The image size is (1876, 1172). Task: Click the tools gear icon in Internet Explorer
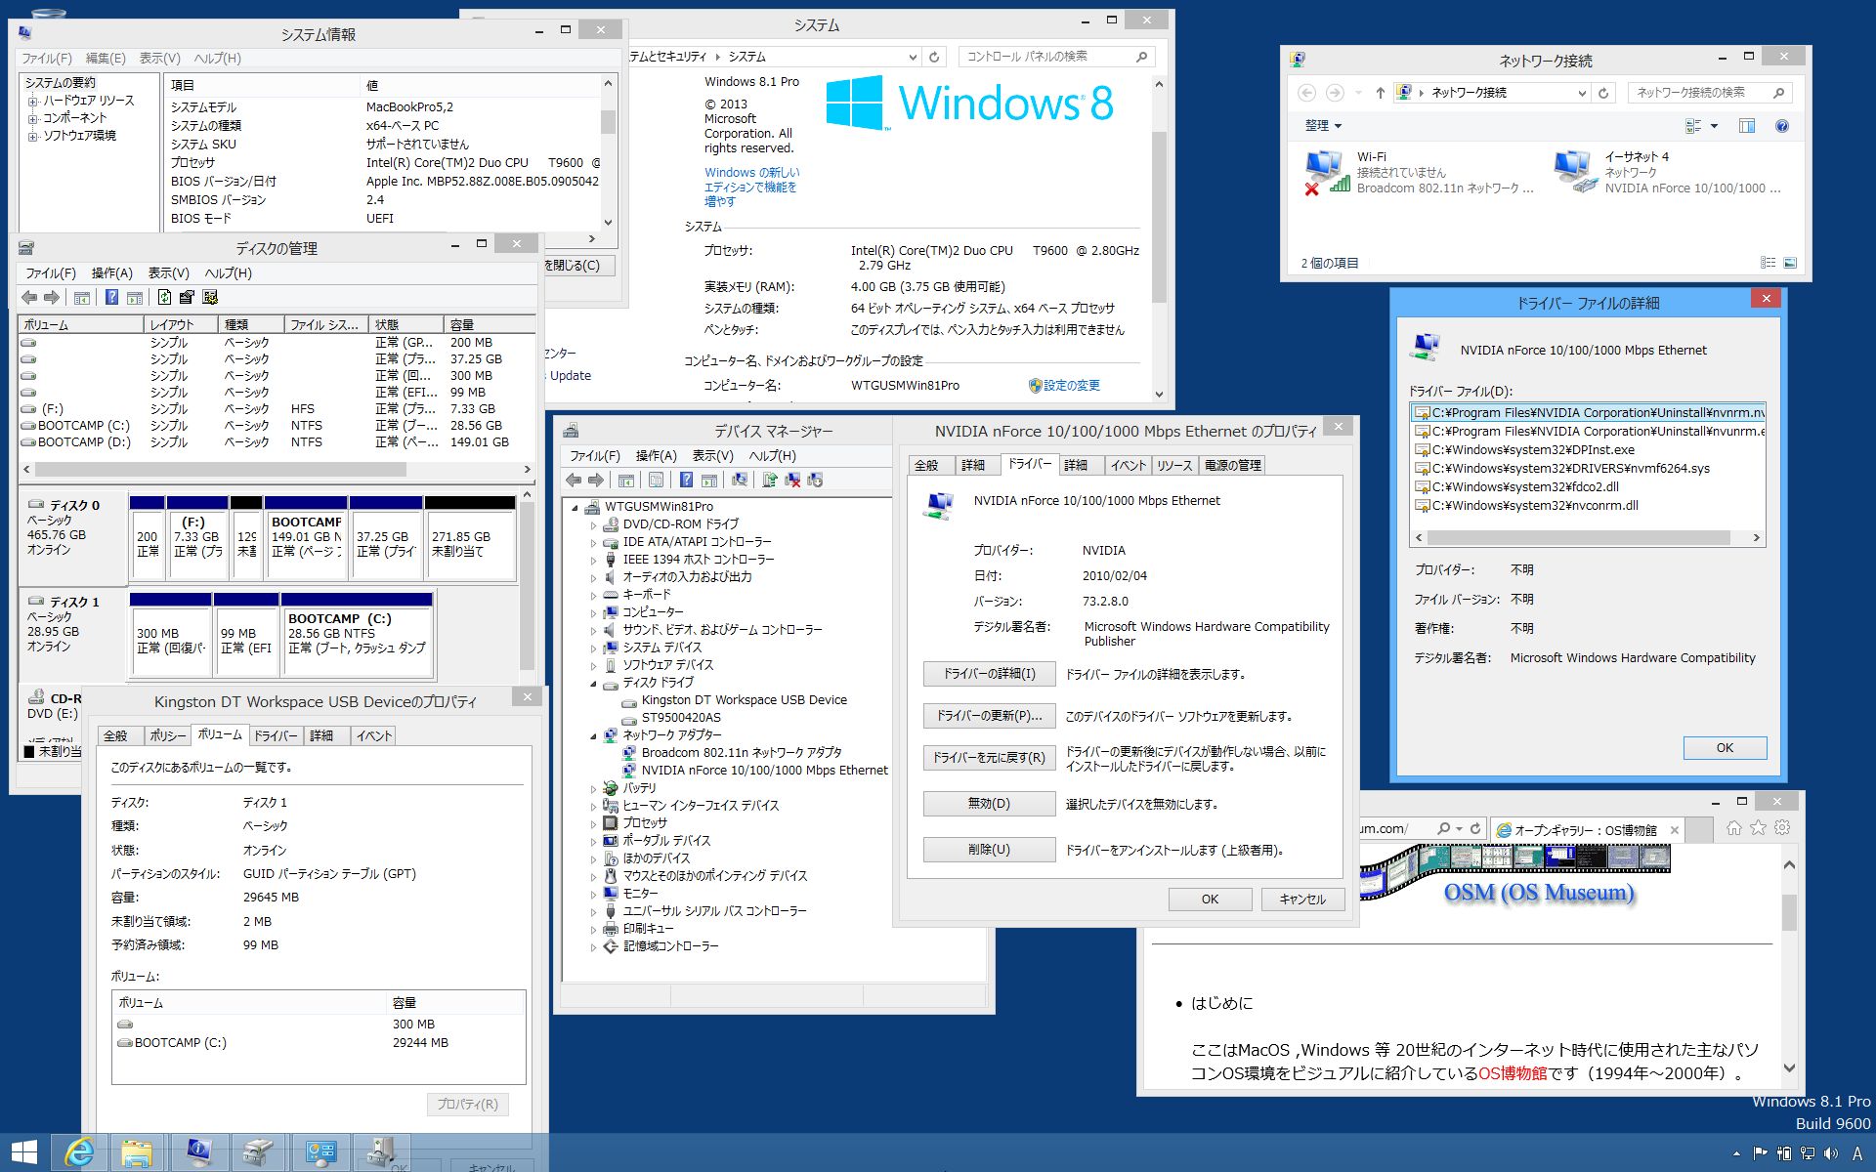click(x=1782, y=828)
